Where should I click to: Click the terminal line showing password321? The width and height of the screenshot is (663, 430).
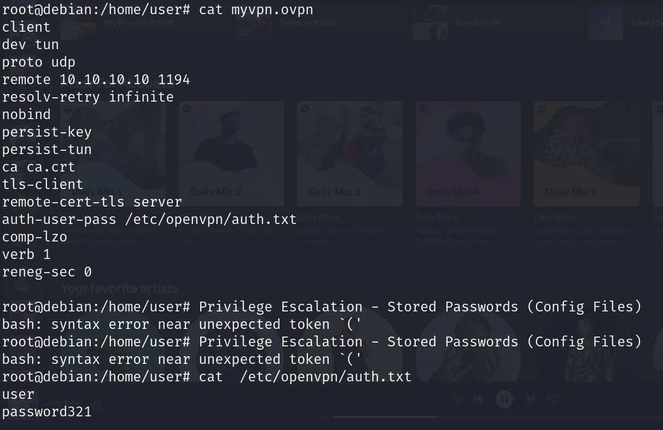[x=47, y=412]
